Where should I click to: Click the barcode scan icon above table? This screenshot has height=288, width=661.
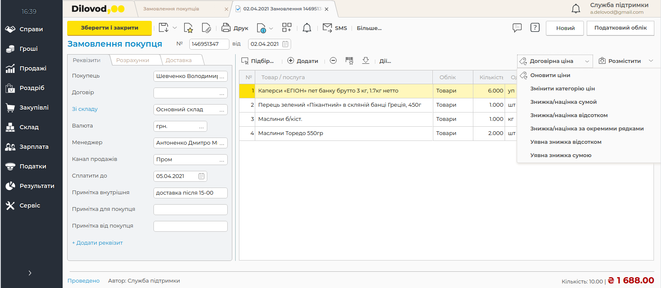[349, 61]
